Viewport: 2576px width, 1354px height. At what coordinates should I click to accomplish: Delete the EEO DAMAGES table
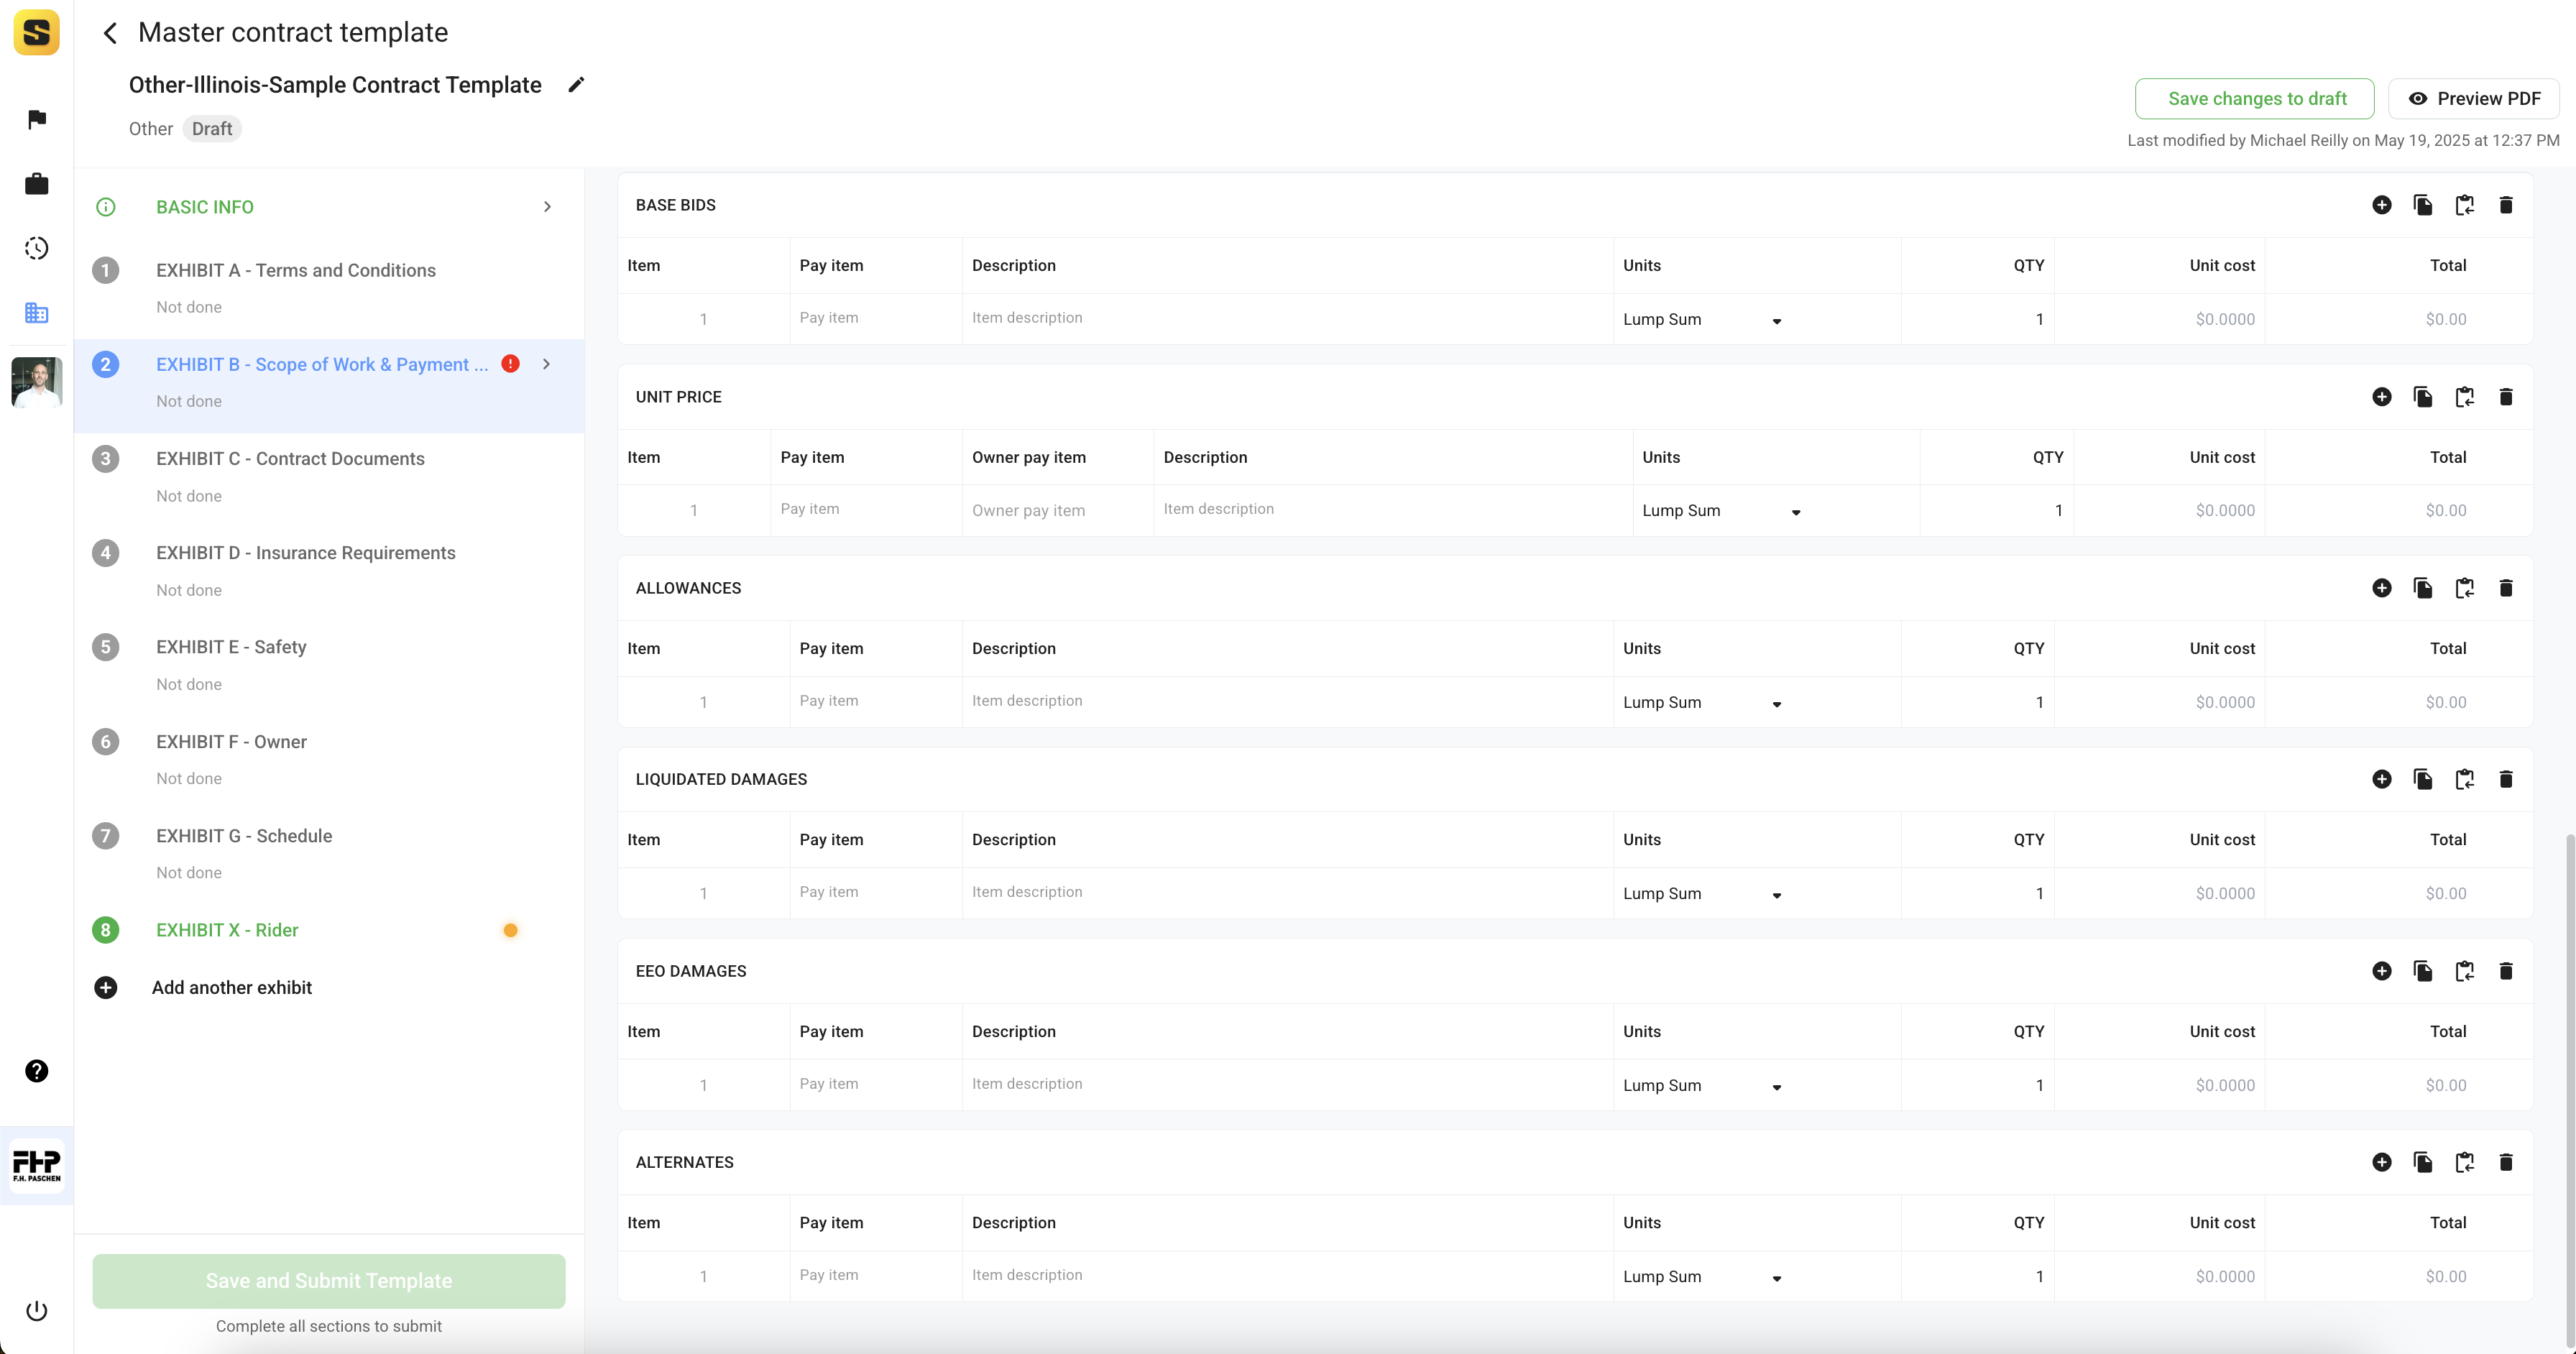[x=2506, y=971]
